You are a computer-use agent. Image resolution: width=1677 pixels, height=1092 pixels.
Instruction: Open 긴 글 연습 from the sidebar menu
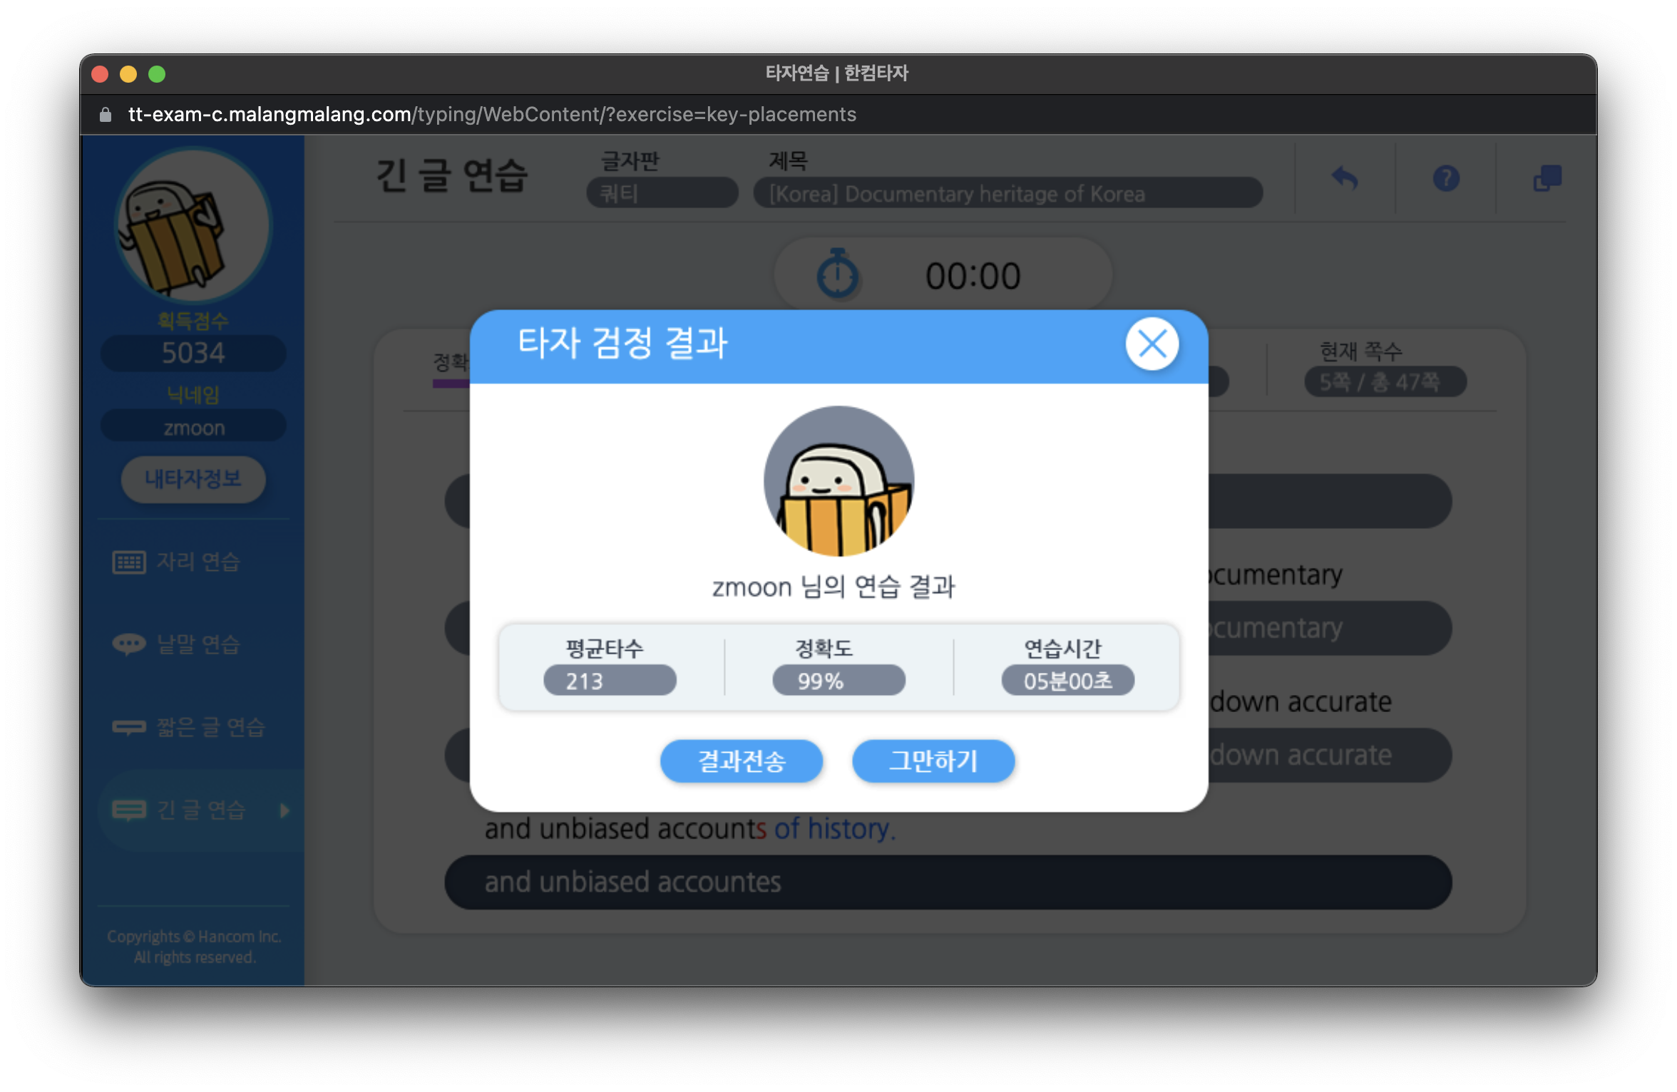point(200,810)
